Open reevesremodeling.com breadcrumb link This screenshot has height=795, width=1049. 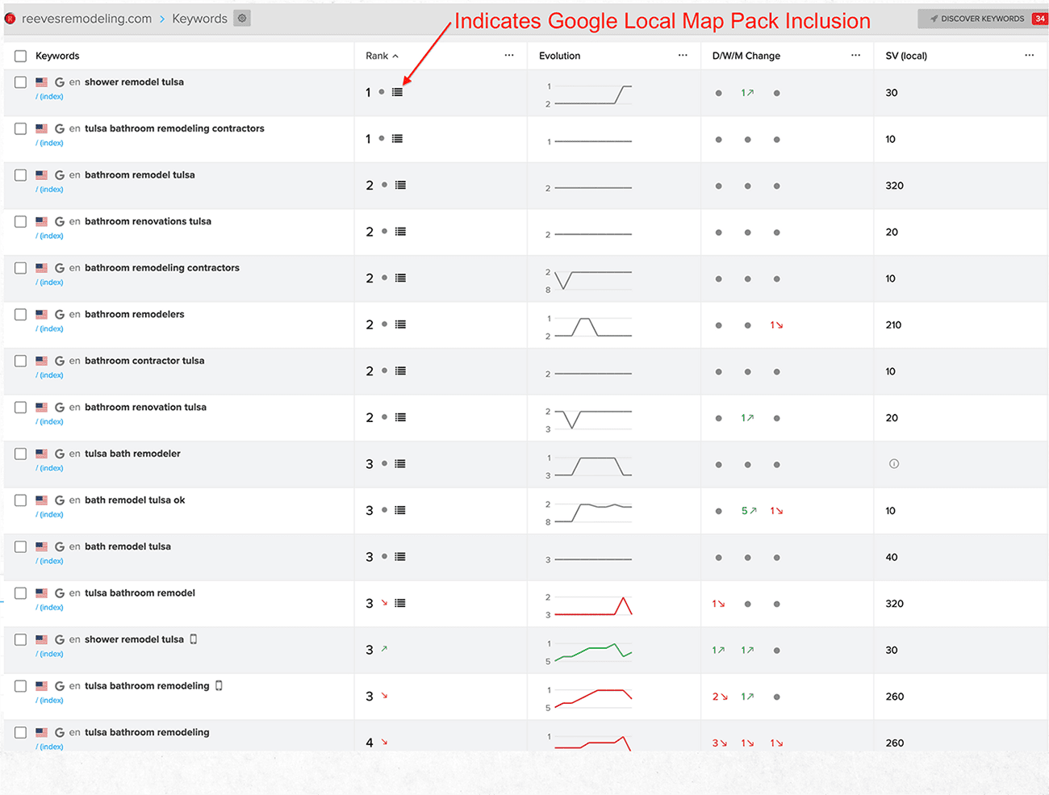tap(86, 19)
